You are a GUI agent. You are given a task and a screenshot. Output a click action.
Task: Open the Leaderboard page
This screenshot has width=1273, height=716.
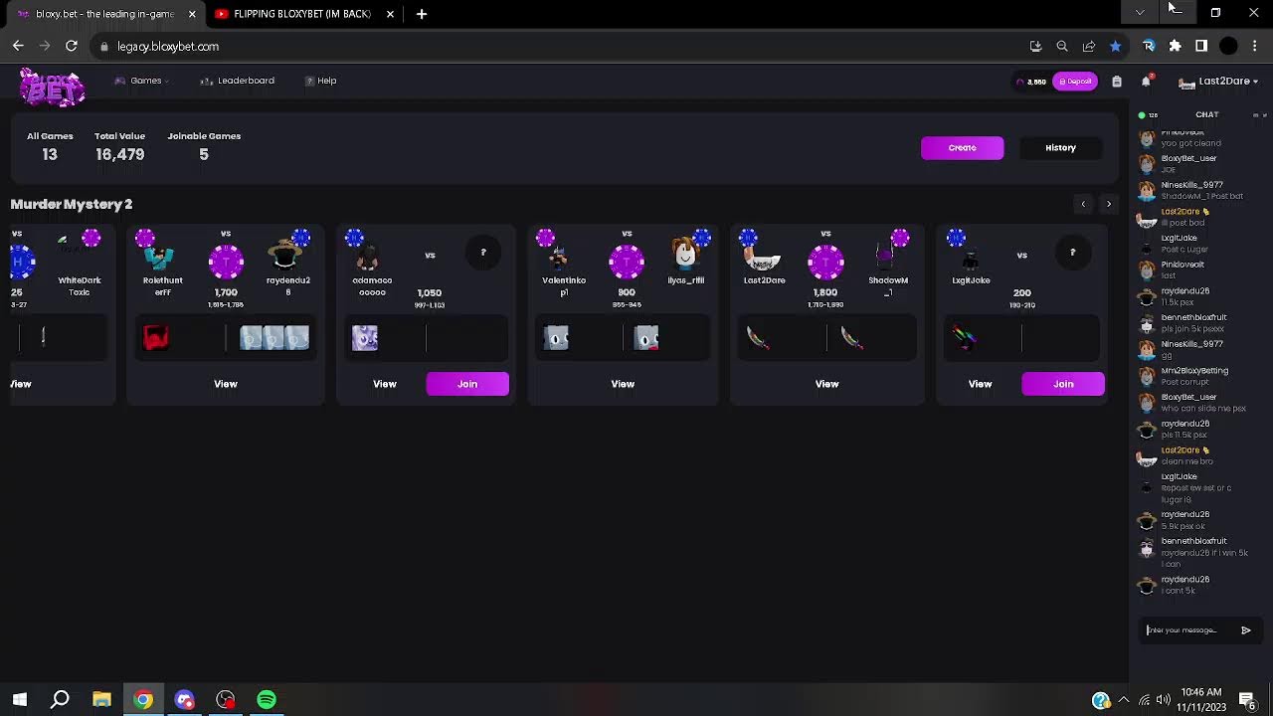(x=238, y=81)
